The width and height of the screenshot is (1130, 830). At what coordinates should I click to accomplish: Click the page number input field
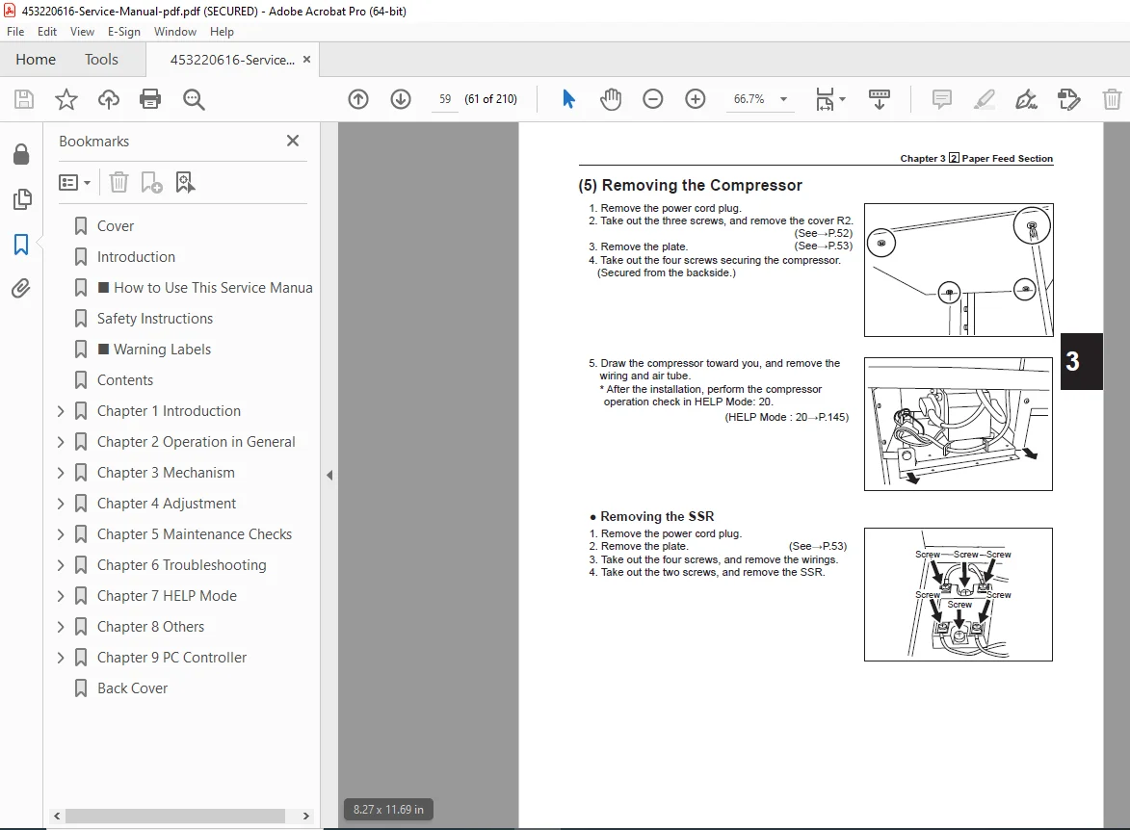pos(445,99)
